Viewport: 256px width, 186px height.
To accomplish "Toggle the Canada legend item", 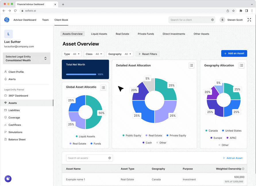I will click(x=211, y=131).
